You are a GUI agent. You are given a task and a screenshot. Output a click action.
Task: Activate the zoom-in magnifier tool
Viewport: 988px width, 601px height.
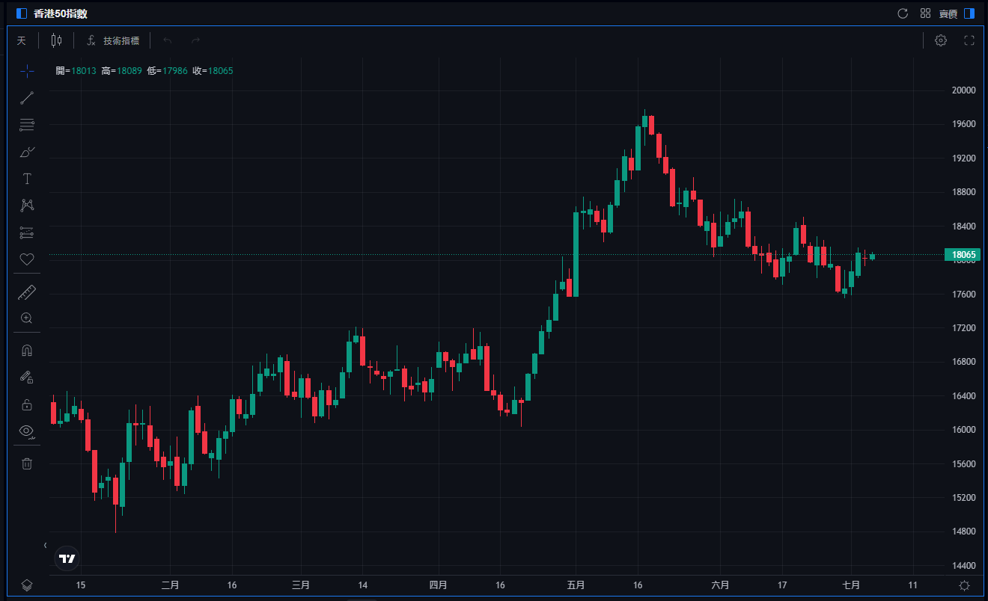click(x=27, y=318)
